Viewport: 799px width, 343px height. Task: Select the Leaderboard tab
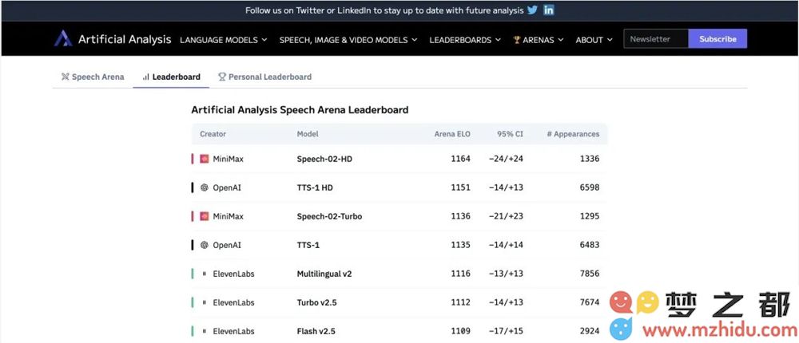(x=171, y=77)
